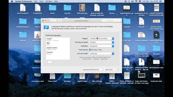Image resolution: width=173 pixels, height=97 pixels.
Task: Click the Language & Region flag icon
Action: pos(46,27)
